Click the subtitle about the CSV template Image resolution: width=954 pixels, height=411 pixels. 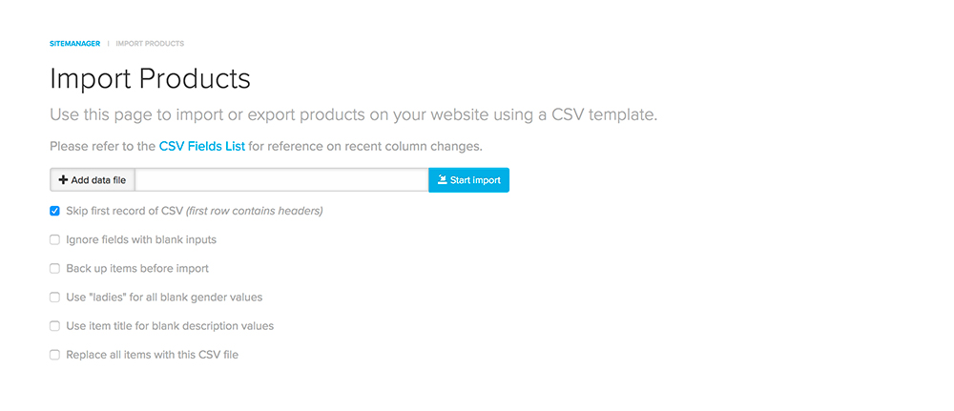point(354,115)
